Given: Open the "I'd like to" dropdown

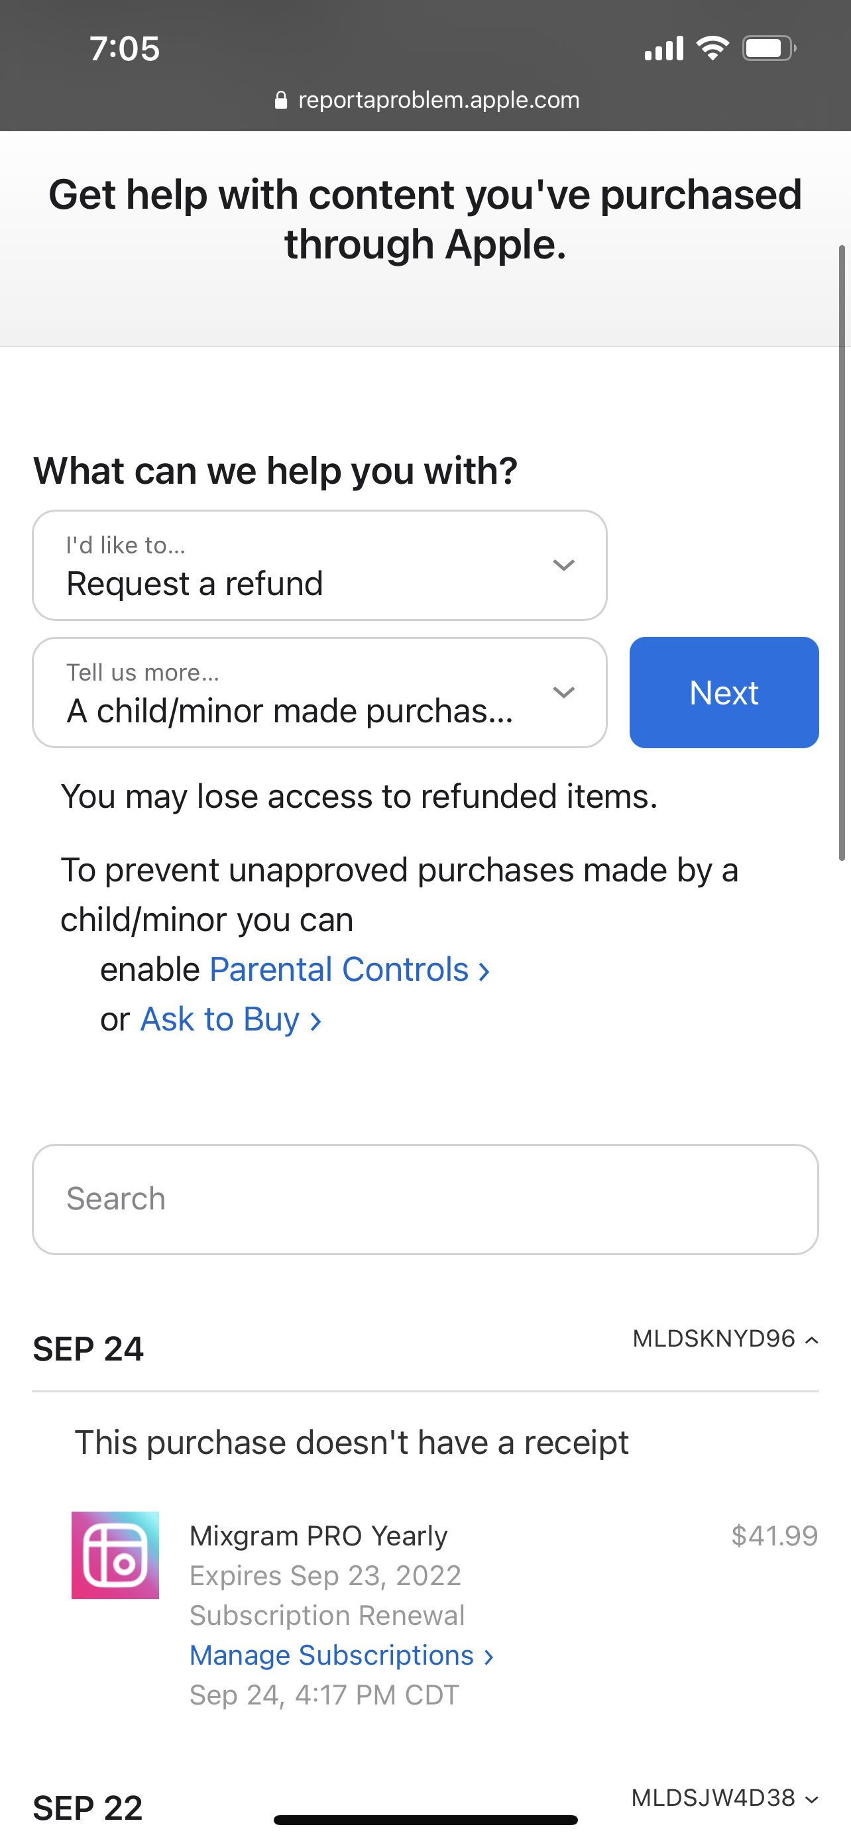Looking at the screenshot, I should pos(319,565).
